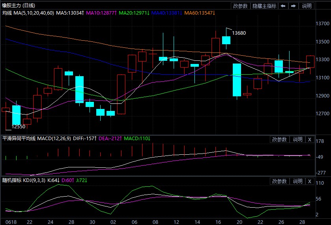Image resolution: width=331 pixels, height=225 pixels.
Task: Open 说明 for the main chart
Action: click(307, 6)
